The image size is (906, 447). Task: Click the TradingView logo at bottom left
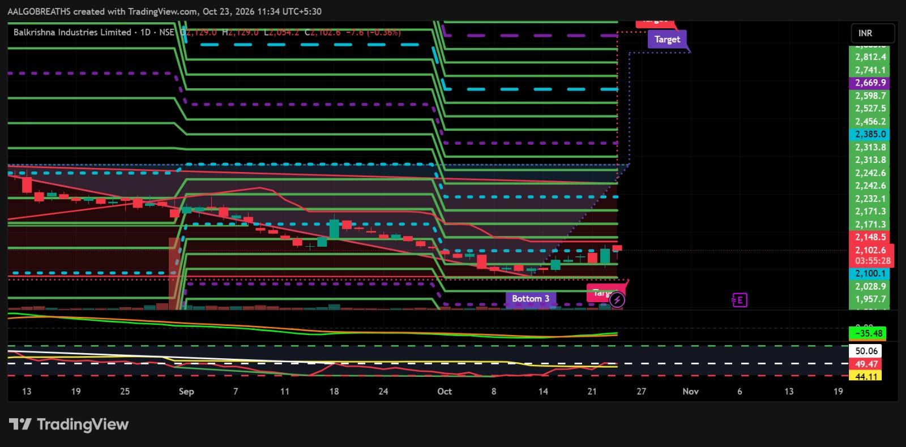[x=69, y=424]
